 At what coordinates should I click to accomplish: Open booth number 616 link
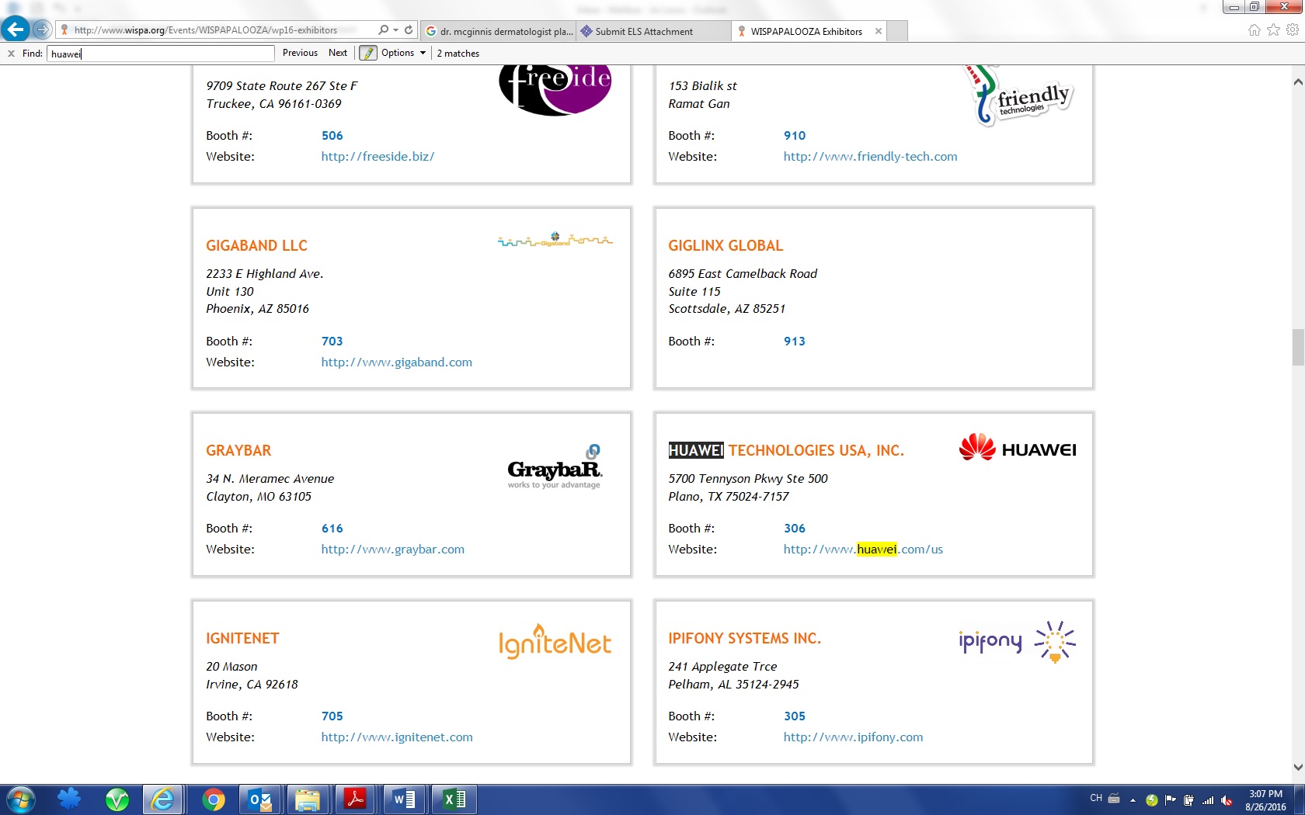332,528
